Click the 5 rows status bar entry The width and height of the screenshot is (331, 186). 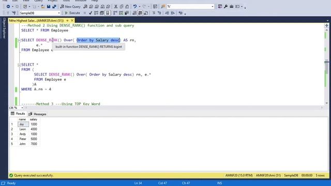click(x=320, y=176)
